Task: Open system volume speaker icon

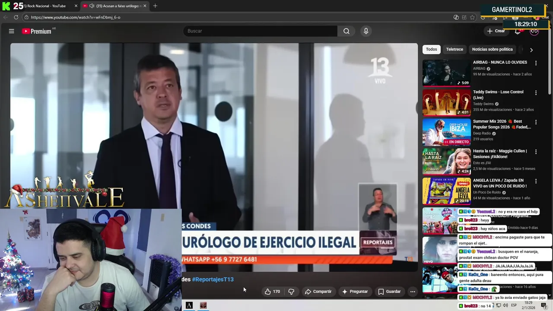Action: [505, 305]
